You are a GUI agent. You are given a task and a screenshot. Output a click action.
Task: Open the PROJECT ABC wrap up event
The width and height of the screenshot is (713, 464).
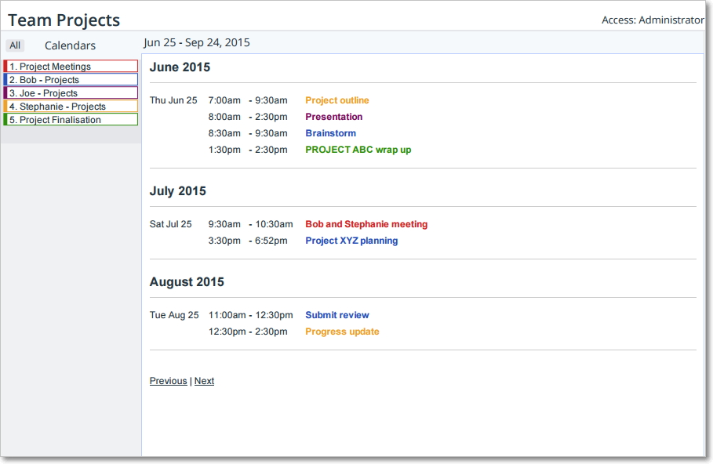tap(358, 150)
